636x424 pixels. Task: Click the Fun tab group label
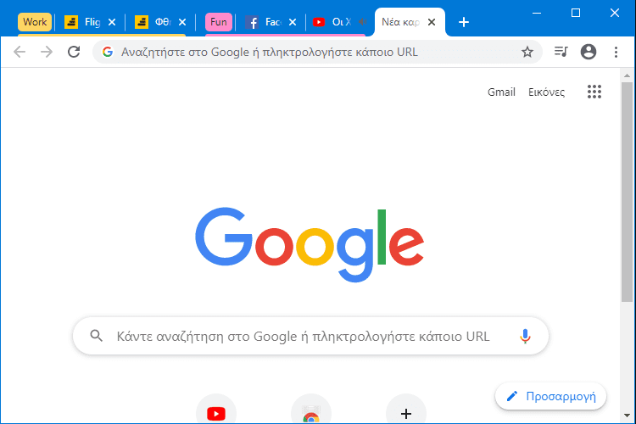219,22
